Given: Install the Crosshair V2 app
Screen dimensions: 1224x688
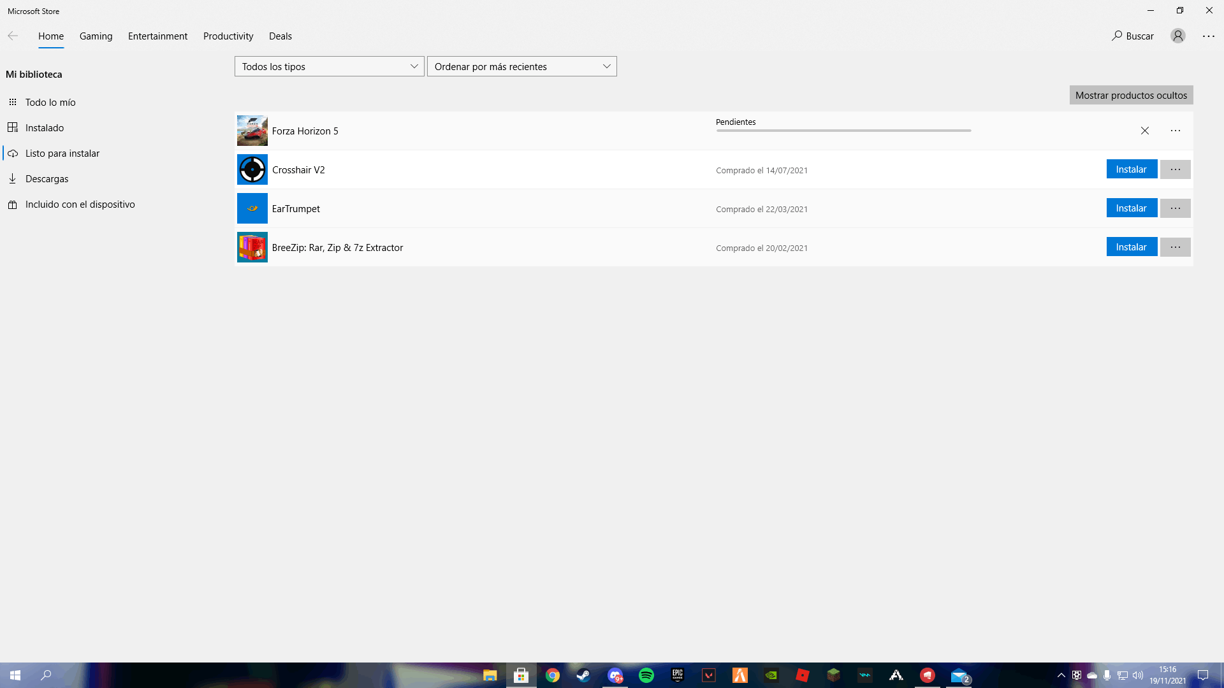Looking at the screenshot, I should click(1131, 169).
